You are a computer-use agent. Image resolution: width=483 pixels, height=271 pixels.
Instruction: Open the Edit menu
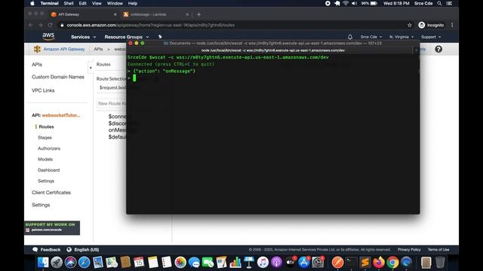click(82, 3)
